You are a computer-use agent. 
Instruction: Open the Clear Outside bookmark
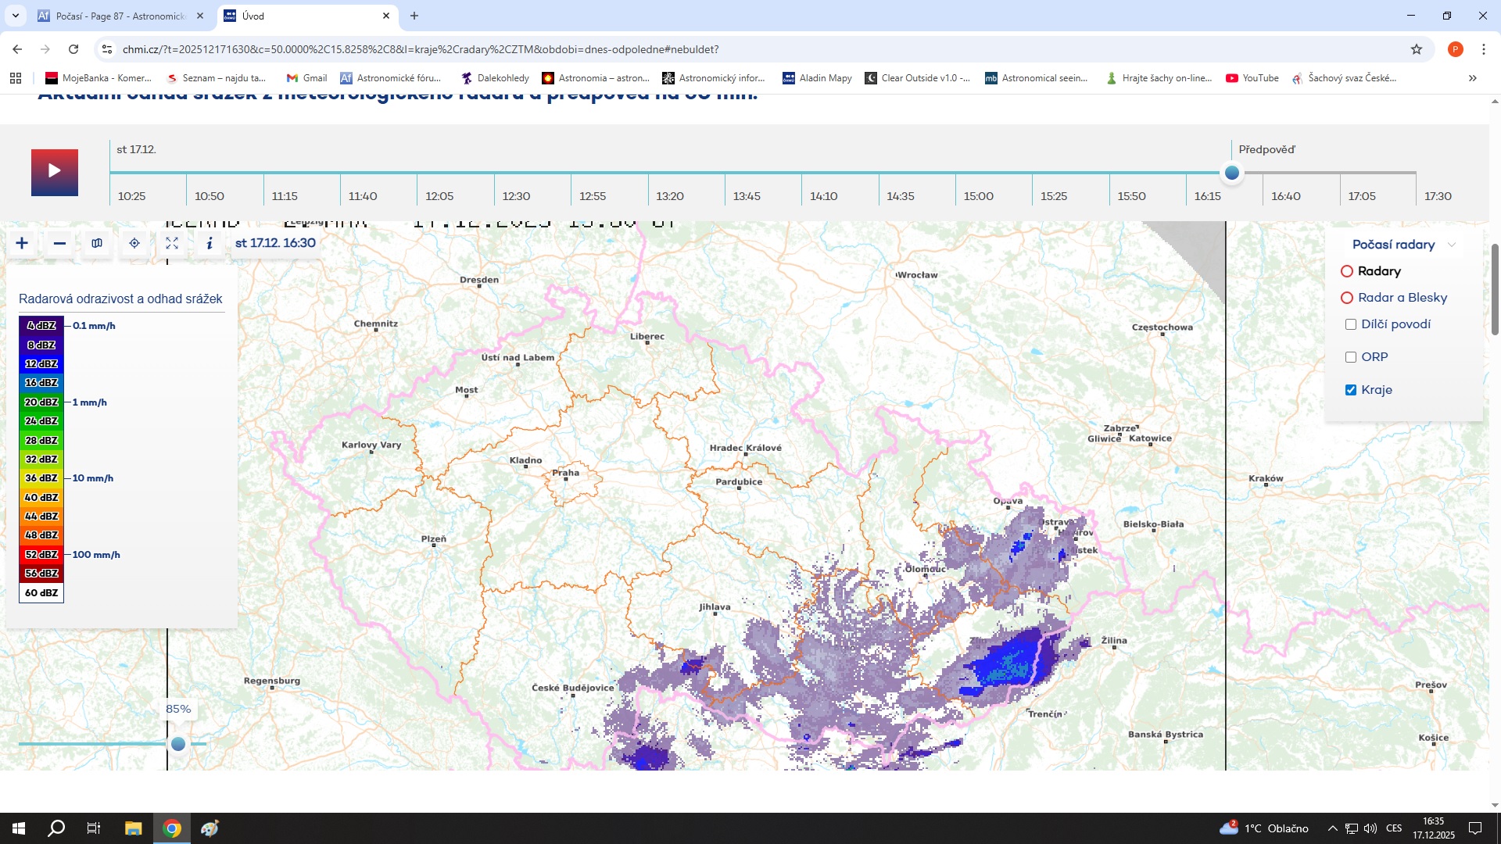click(918, 78)
